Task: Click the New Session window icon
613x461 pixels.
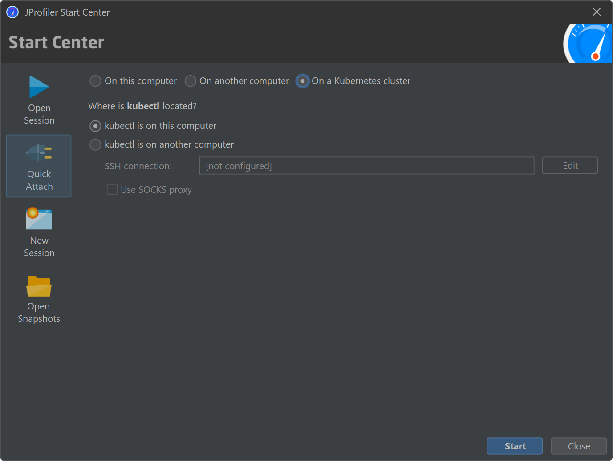Action: click(x=39, y=219)
